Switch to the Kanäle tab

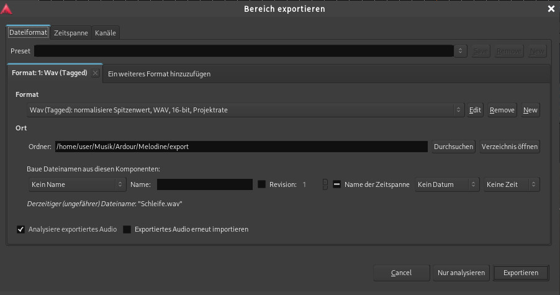pos(106,33)
